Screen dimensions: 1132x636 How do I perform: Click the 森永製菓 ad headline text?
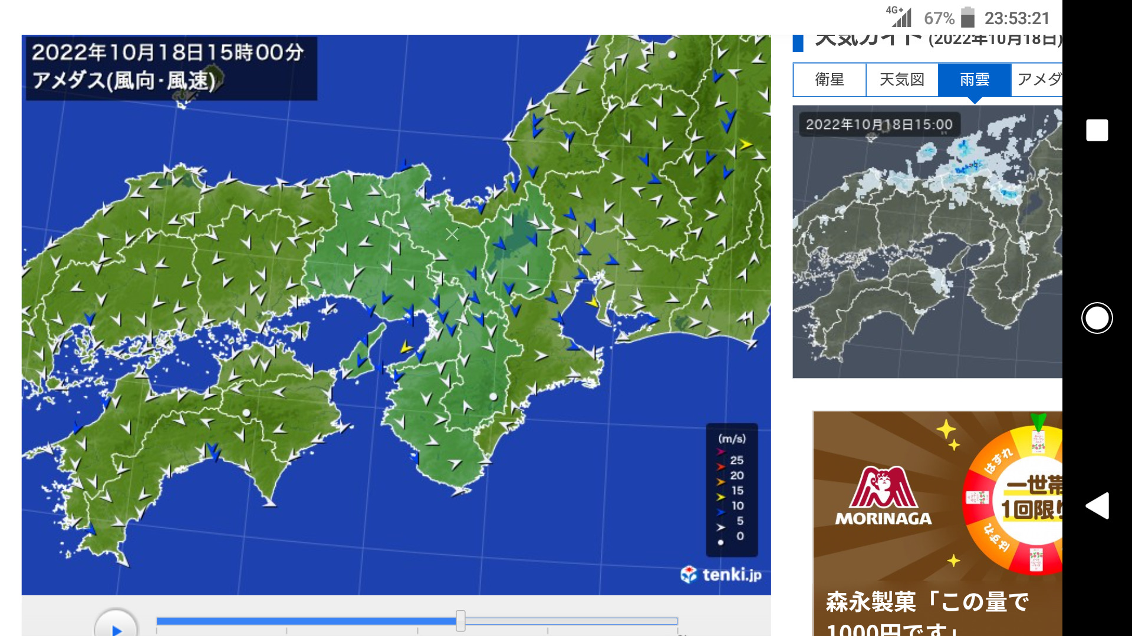(927, 602)
